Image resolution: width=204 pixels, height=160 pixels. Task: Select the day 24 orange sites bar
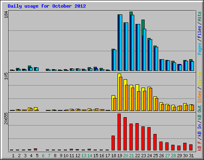pos(151,99)
